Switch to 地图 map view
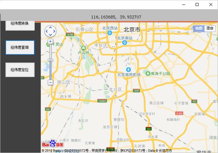The width and height of the screenshot is (218, 153). (x=199, y=29)
